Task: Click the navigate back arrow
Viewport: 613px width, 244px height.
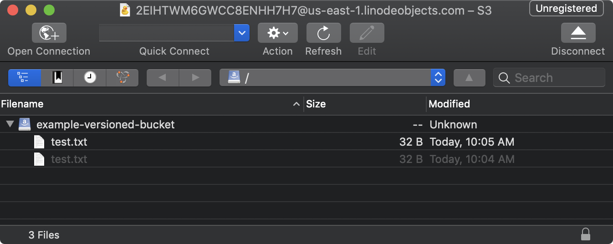Action: pos(163,78)
